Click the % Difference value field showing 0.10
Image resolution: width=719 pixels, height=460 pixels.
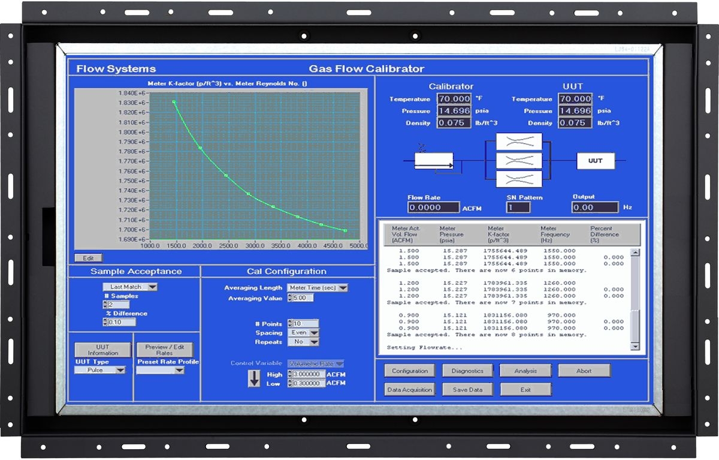pos(122,322)
